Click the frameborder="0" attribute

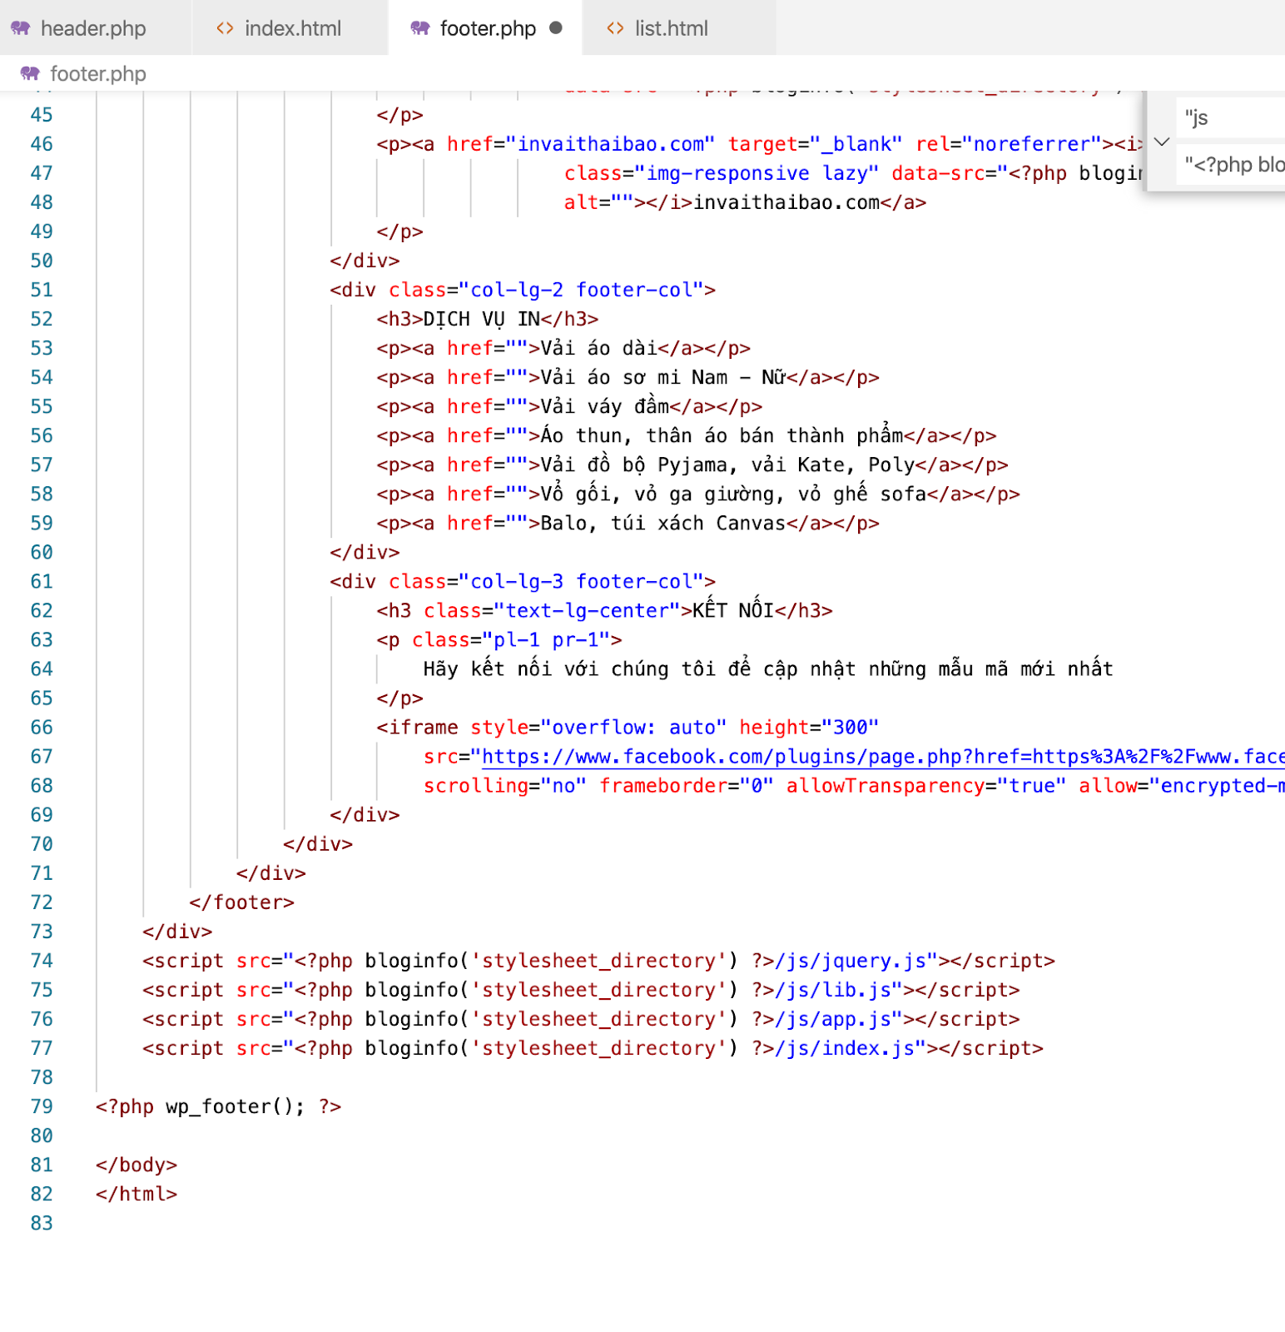tap(687, 785)
